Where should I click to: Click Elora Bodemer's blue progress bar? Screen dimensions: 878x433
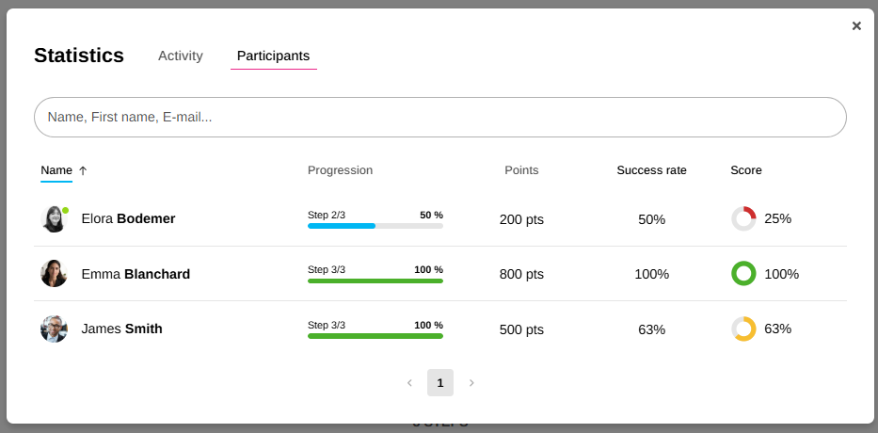342,226
